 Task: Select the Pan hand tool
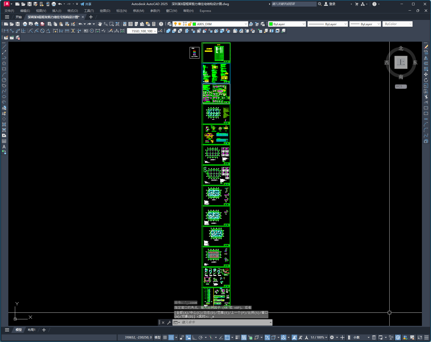pyautogui.click(x=100, y=24)
